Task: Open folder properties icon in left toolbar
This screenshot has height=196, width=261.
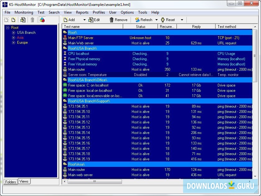Action: (23, 20)
